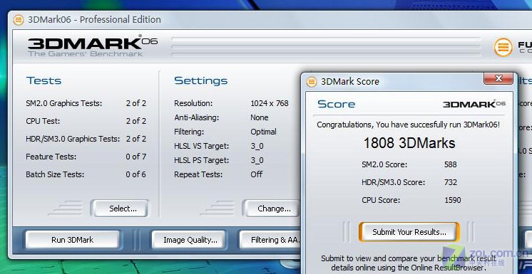532x274 pixels.
Task: Click the Filtering value Optimal
Action: click(263, 132)
